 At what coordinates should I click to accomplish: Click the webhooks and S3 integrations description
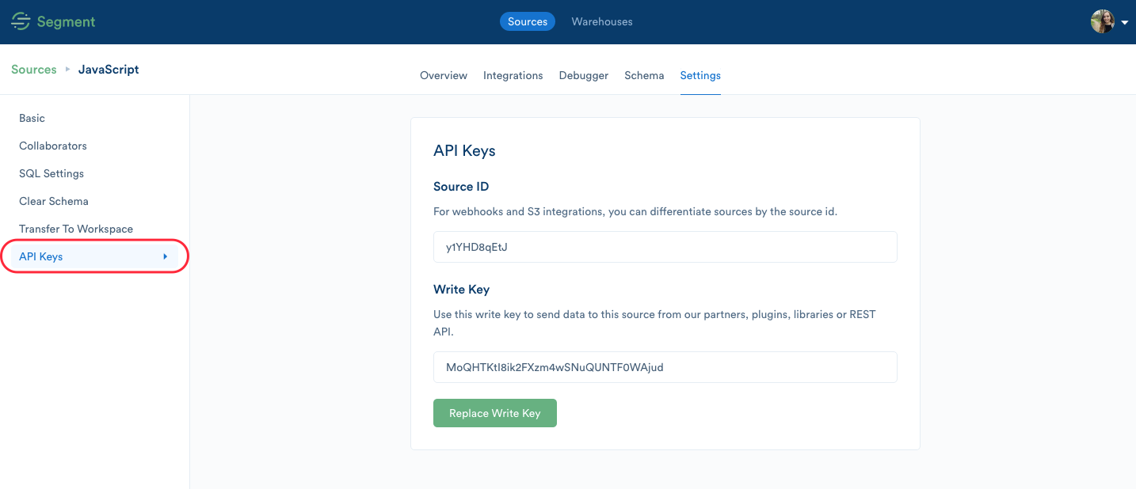(x=635, y=211)
